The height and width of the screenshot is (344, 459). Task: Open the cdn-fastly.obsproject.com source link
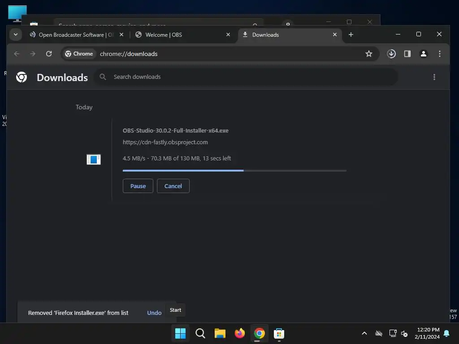pyautogui.click(x=165, y=142)
